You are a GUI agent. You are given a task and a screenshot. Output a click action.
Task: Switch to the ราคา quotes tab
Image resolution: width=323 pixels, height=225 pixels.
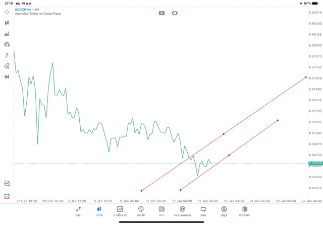(78, 211)
